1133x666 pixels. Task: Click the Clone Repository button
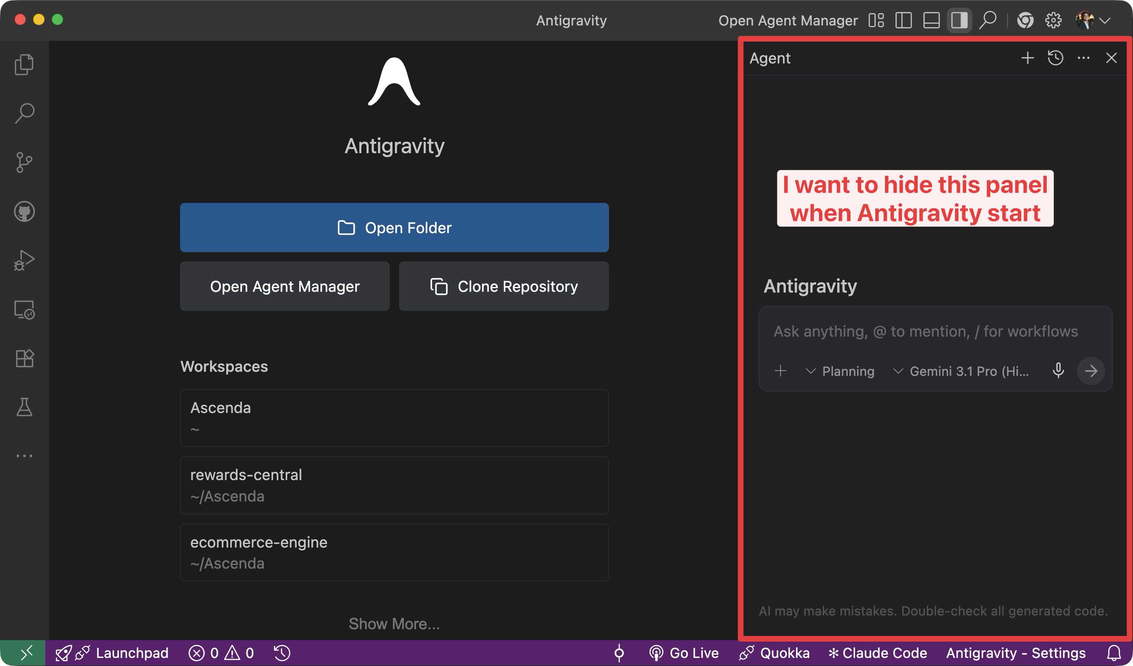click(503, 286)
